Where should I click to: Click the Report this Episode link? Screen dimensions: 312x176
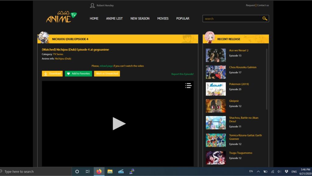[182, 74]
